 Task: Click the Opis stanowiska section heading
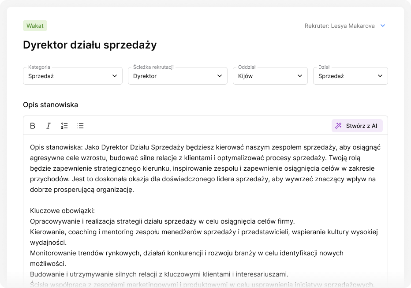(51, 105)
